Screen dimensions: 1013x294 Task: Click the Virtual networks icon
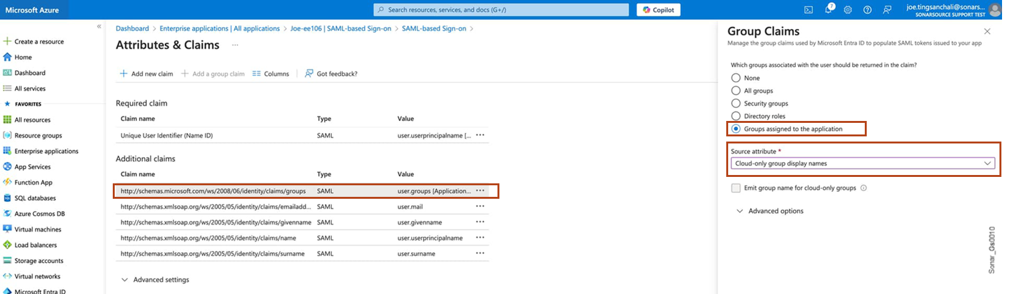point(8,276)
